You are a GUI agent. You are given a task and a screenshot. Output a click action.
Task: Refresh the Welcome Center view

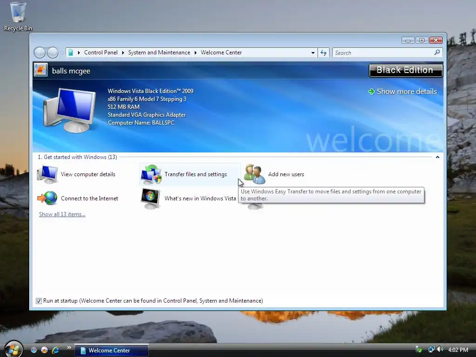point(324,53)
